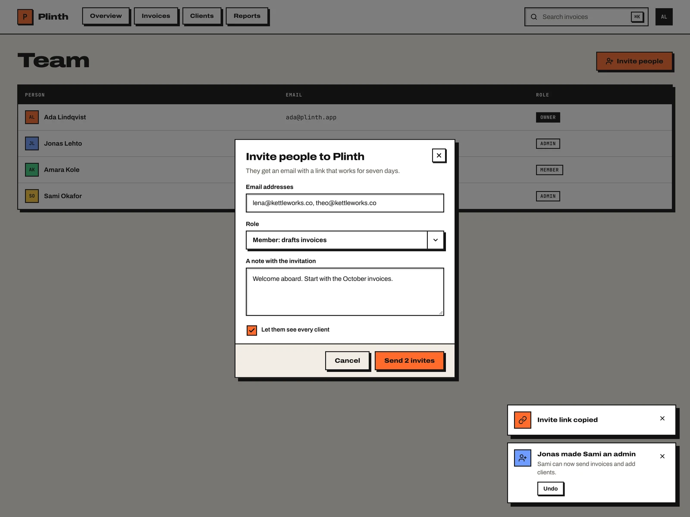
Task: Open the Overview tab
Action: coord(106,16)
